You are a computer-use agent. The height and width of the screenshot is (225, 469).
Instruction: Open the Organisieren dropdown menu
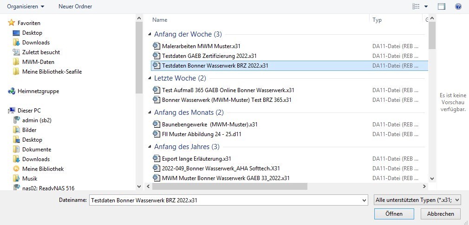pyautogui.click(x=26, y=6)
